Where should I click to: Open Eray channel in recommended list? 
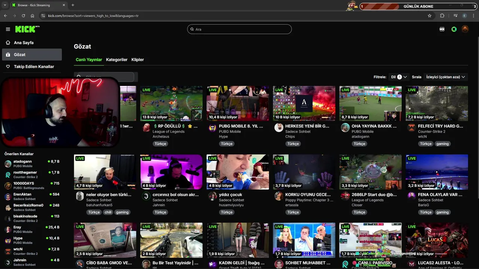tap(32, 229)
